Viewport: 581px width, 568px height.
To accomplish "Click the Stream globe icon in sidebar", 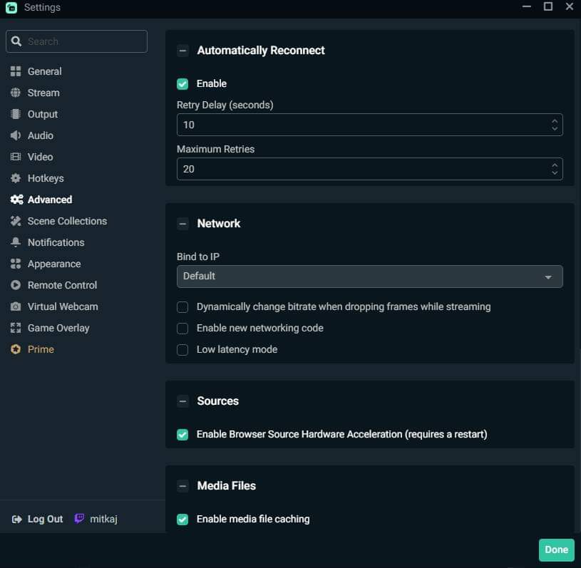I will (x=16, y=93).
